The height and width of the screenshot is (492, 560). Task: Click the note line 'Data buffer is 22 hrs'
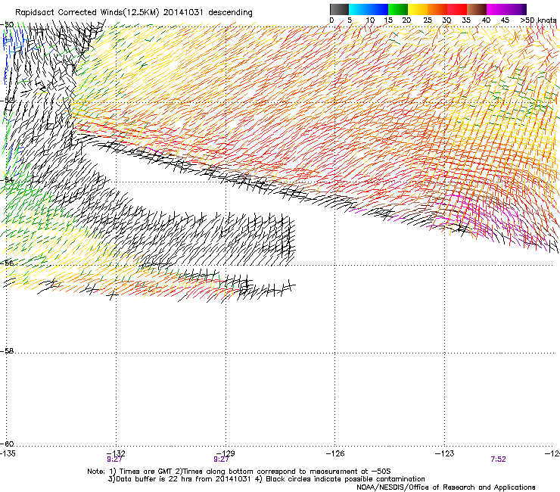click(266, 479)
